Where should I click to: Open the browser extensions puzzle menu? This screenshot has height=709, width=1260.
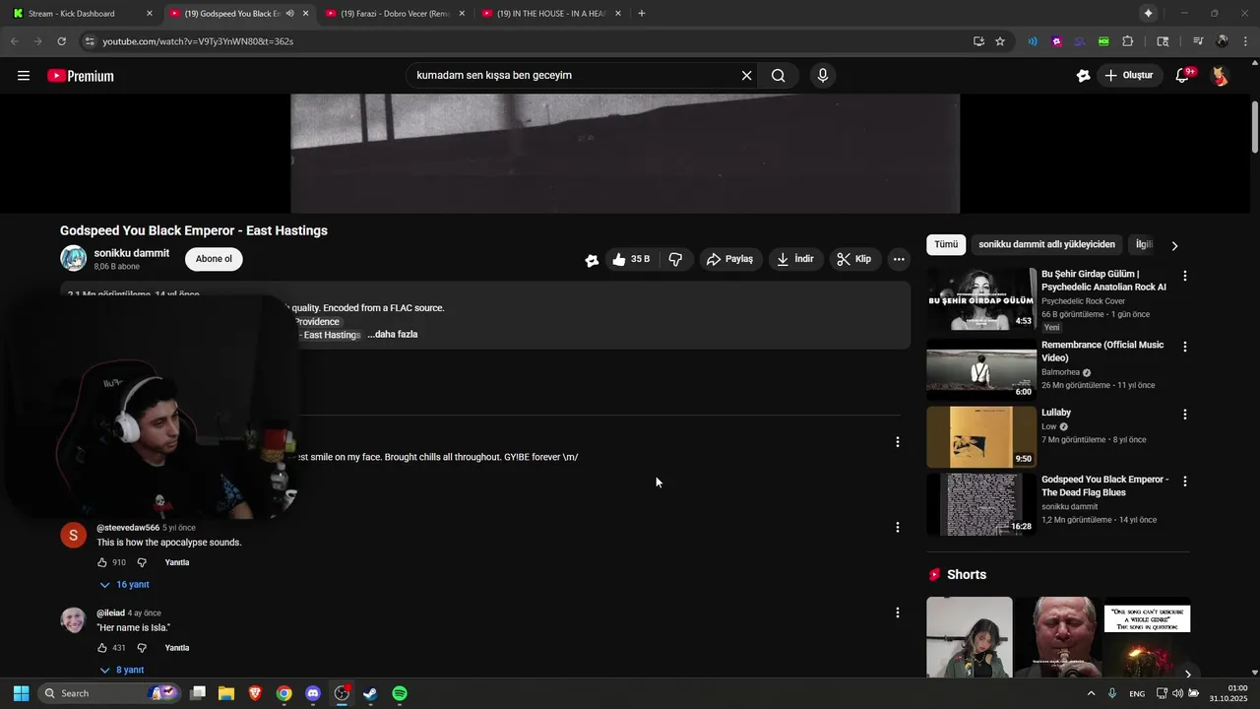(x=1128, y=41)
